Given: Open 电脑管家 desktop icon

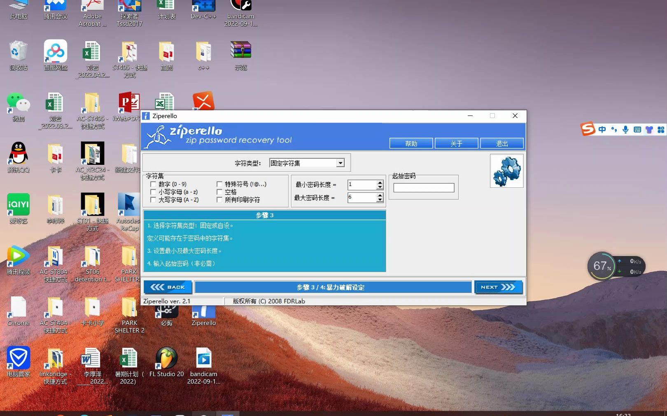Looking at the screenshot, I should [x=18, y=362].
